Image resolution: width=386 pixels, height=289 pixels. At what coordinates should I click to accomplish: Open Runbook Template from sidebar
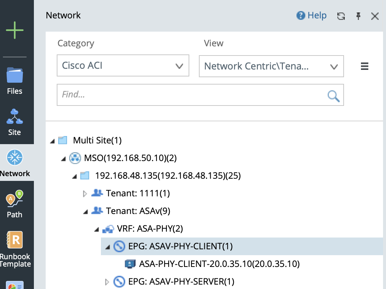(15, 249)
